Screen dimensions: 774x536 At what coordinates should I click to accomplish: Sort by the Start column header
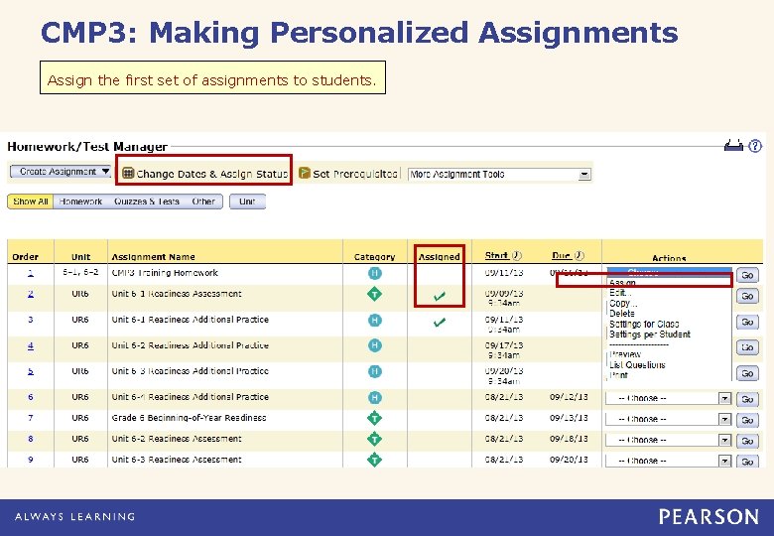point(496,255)
